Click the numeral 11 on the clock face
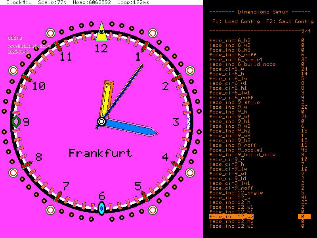The image size is (317, 238). click(x=66, y=57)
